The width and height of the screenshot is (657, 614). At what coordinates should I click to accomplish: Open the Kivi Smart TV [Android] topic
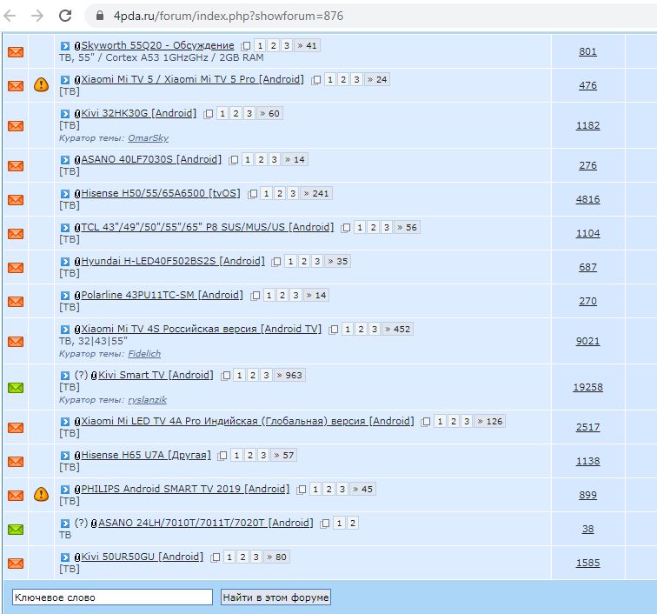click(156, 375)
